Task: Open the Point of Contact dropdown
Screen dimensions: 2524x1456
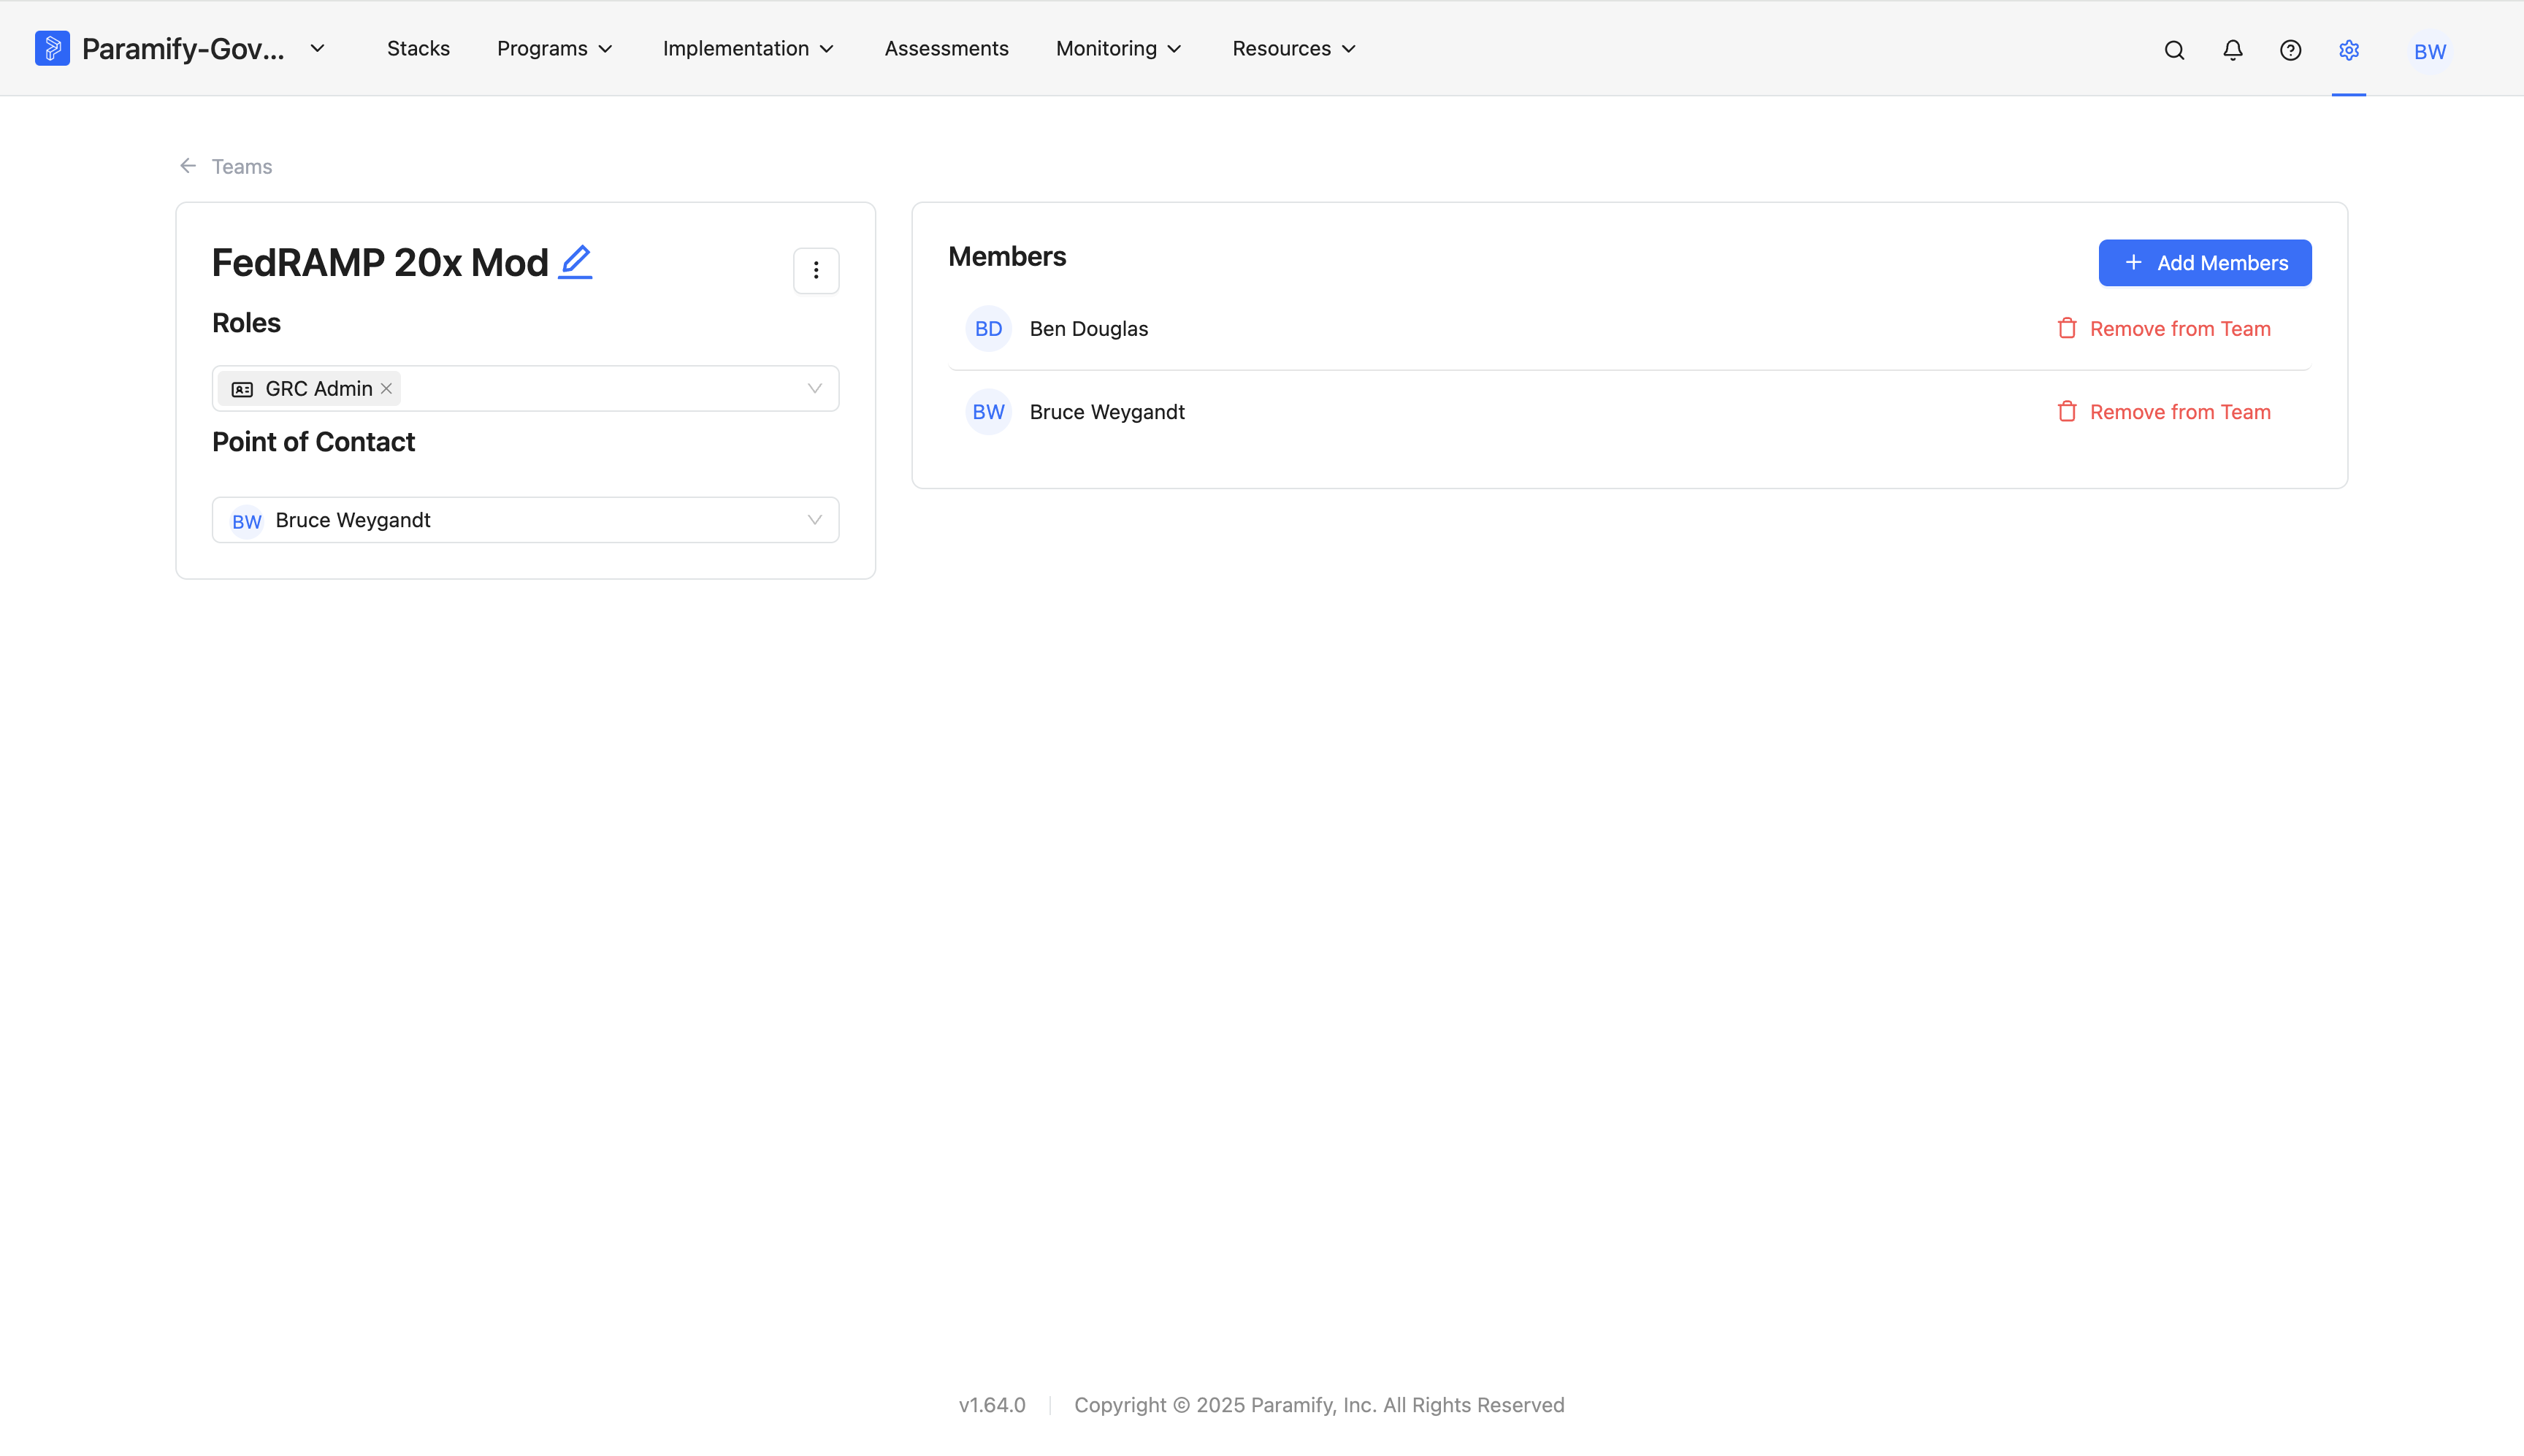Action: point(525,520)
